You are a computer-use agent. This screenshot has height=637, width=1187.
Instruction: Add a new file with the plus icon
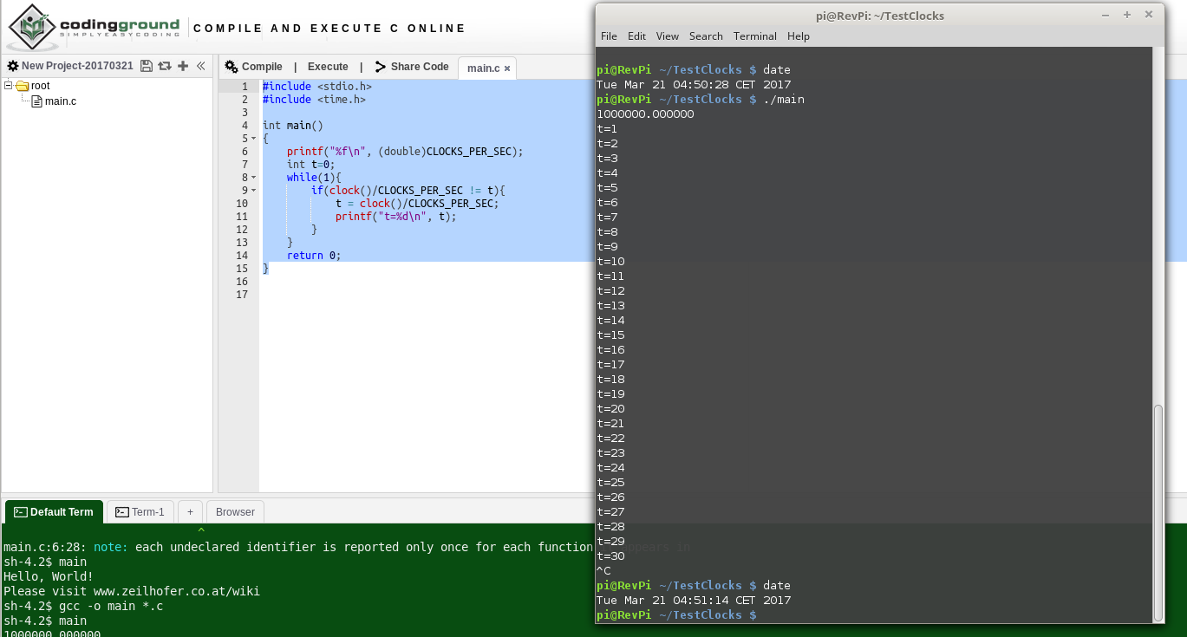(183, 66)
